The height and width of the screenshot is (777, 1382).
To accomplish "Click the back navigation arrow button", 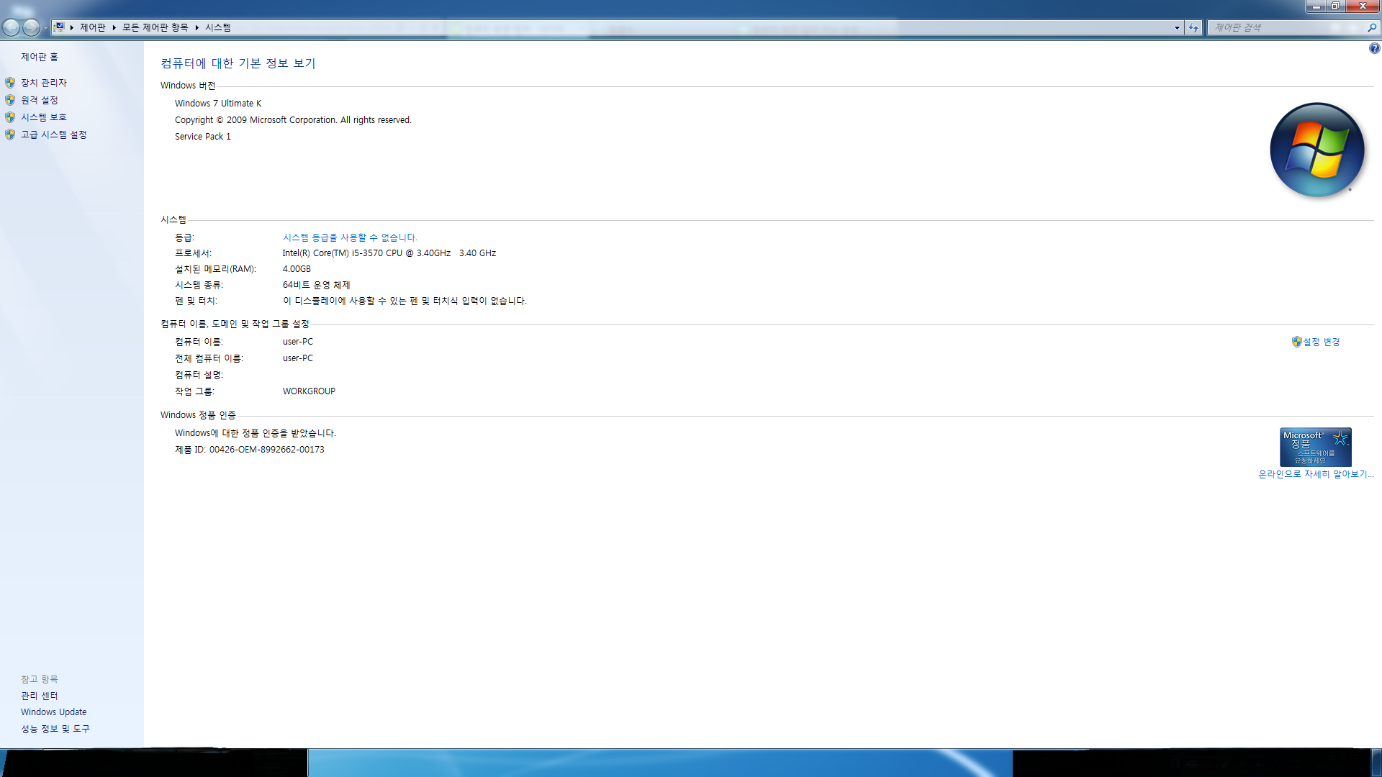I will pos(12,27).
